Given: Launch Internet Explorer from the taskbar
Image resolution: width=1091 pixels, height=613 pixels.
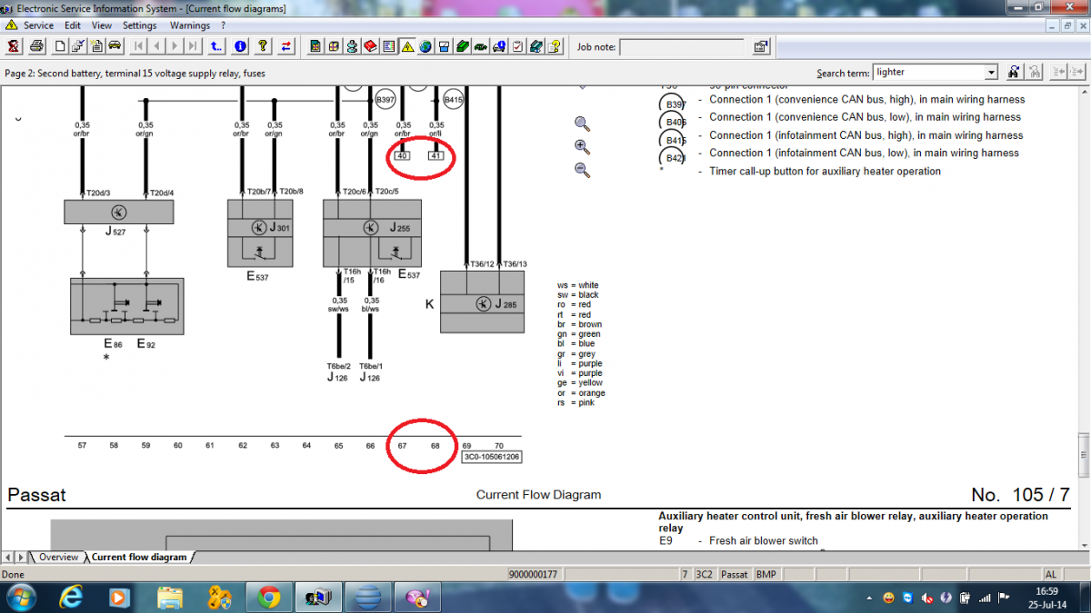Looking at the screenshot, I should (71, 597).
